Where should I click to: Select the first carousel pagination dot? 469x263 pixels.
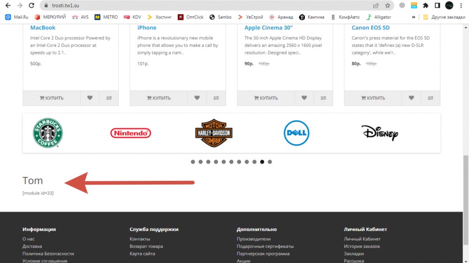pyautogui.click(x=193, y=162)
